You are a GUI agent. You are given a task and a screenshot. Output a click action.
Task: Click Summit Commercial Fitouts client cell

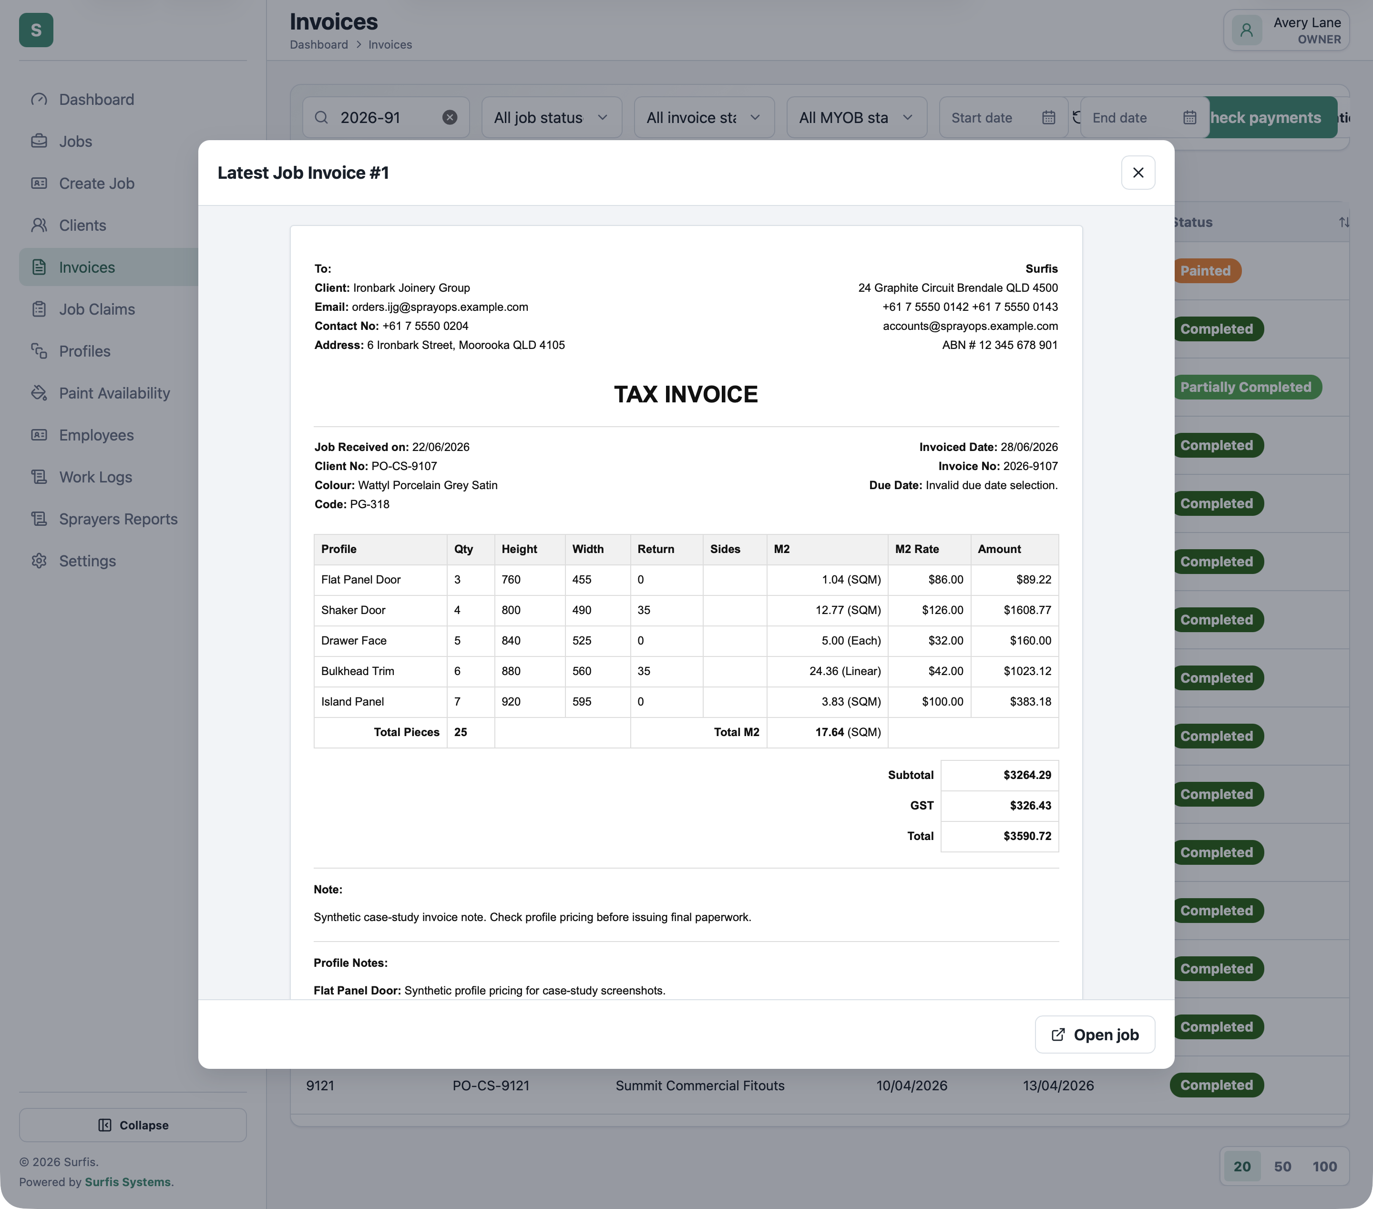click(700, 1086)
